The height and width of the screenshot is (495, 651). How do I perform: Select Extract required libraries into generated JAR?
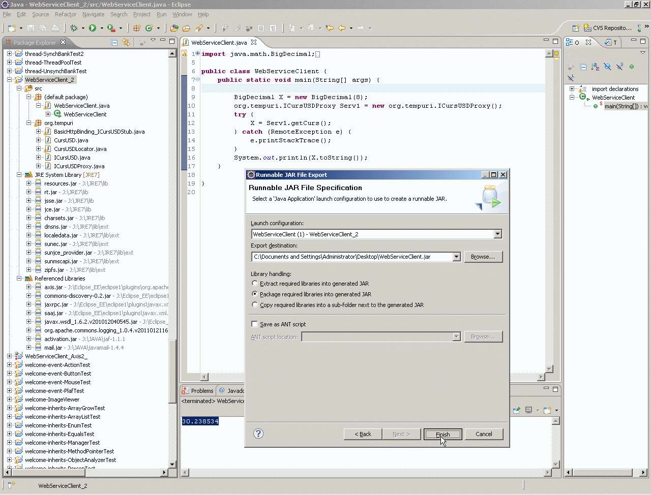coord(255,284)
